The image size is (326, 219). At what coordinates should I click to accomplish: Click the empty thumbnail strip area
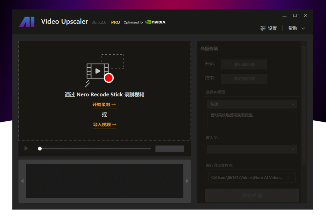click(x=104, y=181)
